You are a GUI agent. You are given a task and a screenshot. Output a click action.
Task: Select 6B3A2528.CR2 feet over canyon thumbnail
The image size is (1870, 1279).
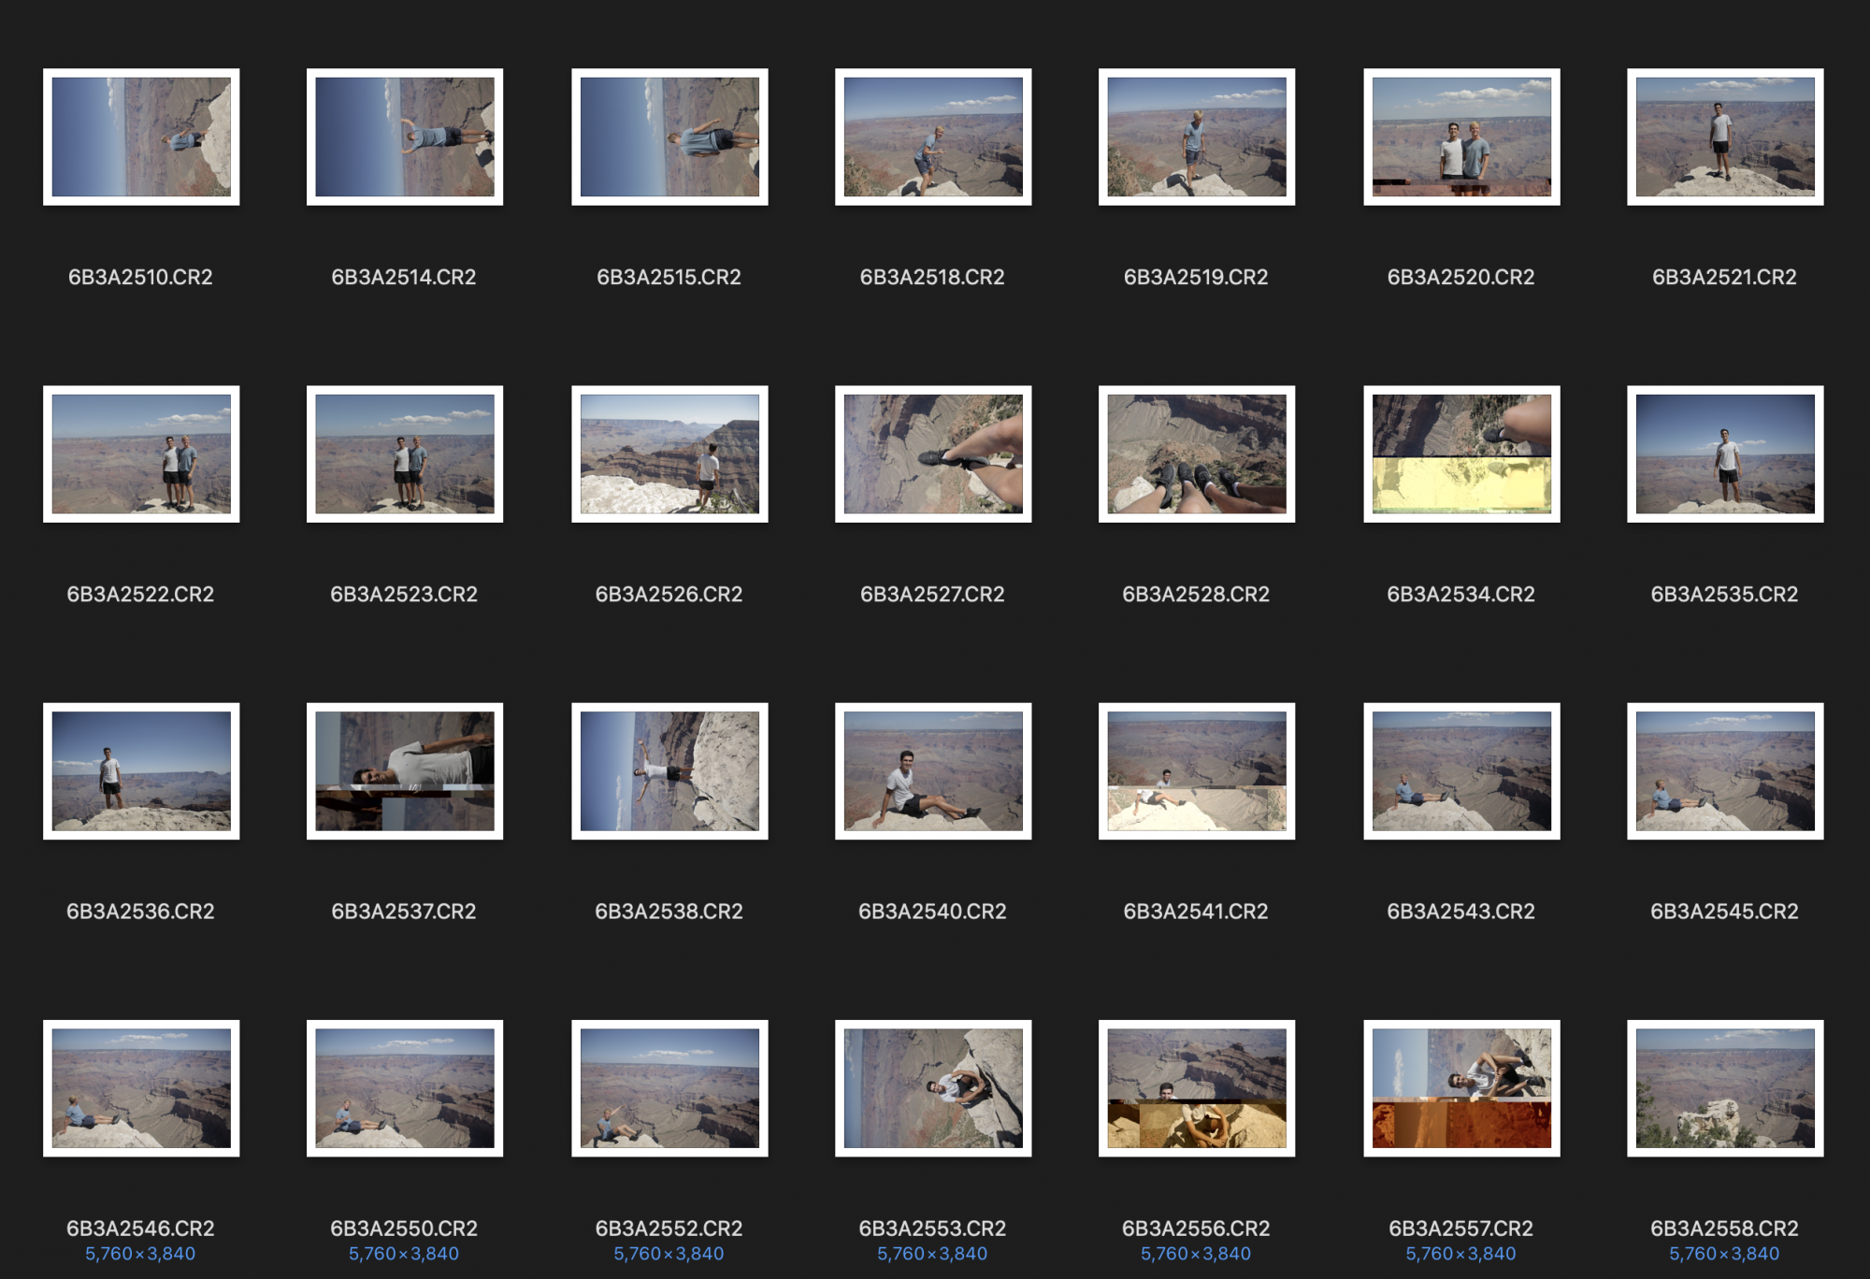1197,453
